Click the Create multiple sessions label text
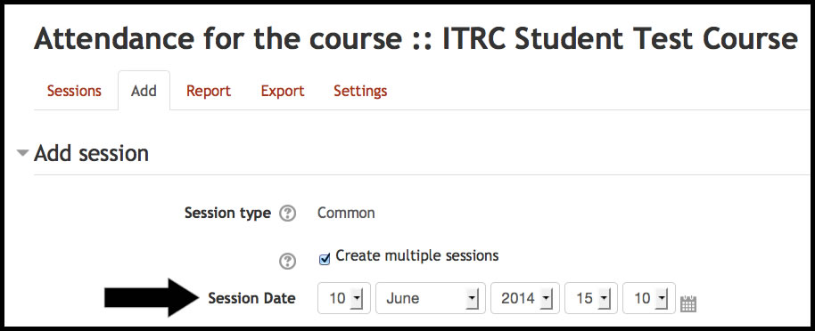815x331 pixels. coord(416,255)
